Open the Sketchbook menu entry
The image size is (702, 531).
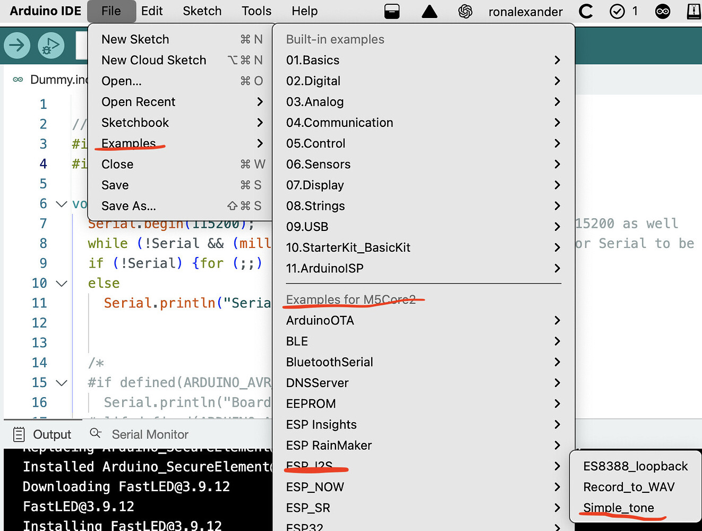point(135,123)
